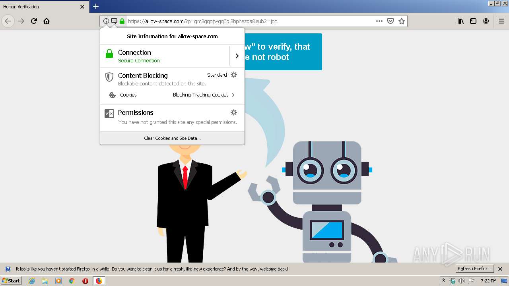
Task: Click the green Connection padlock in panel
Action: [x=109, y=54]
